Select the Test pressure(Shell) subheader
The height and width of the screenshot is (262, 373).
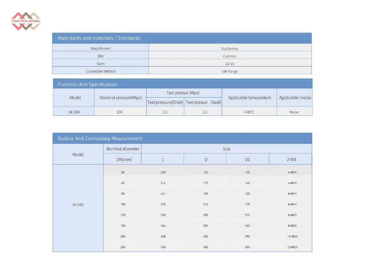point(165,102)
